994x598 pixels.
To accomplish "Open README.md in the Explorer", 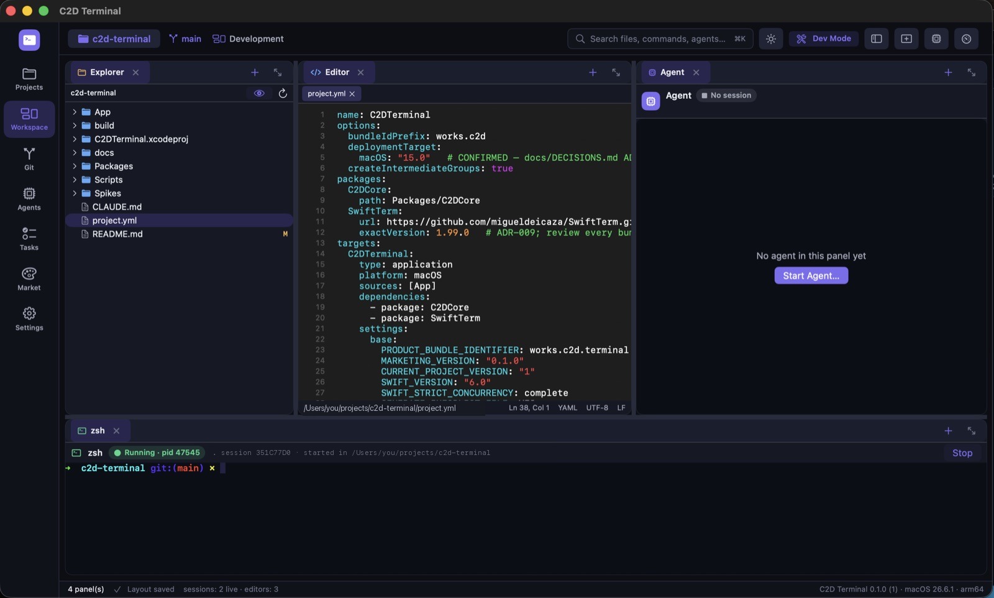I will coord(179,234).
